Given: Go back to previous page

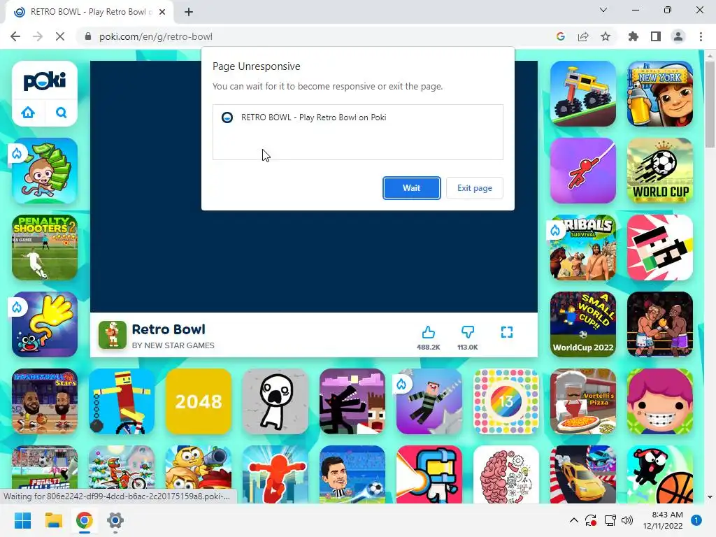Looking at the screenshot, I should click(x=15, y=36).
